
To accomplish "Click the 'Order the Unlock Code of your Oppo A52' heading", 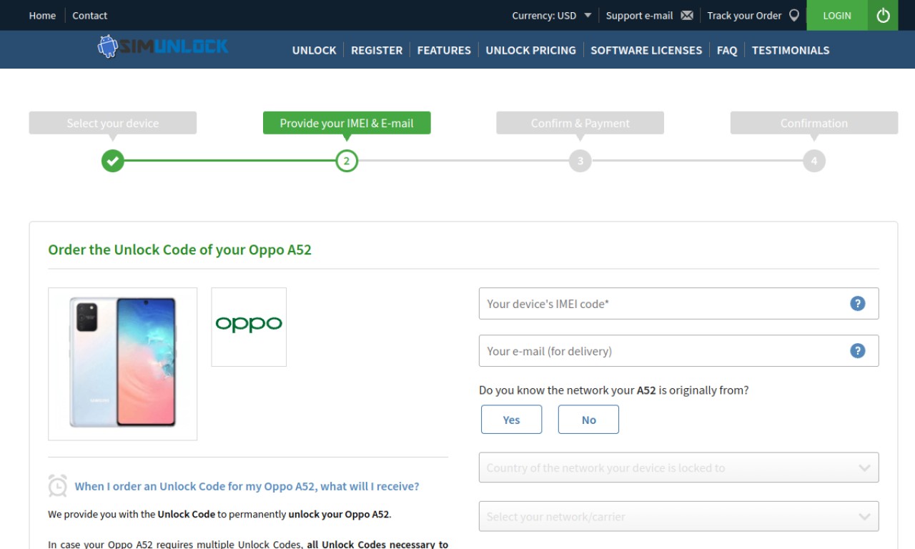I will 179,249.
